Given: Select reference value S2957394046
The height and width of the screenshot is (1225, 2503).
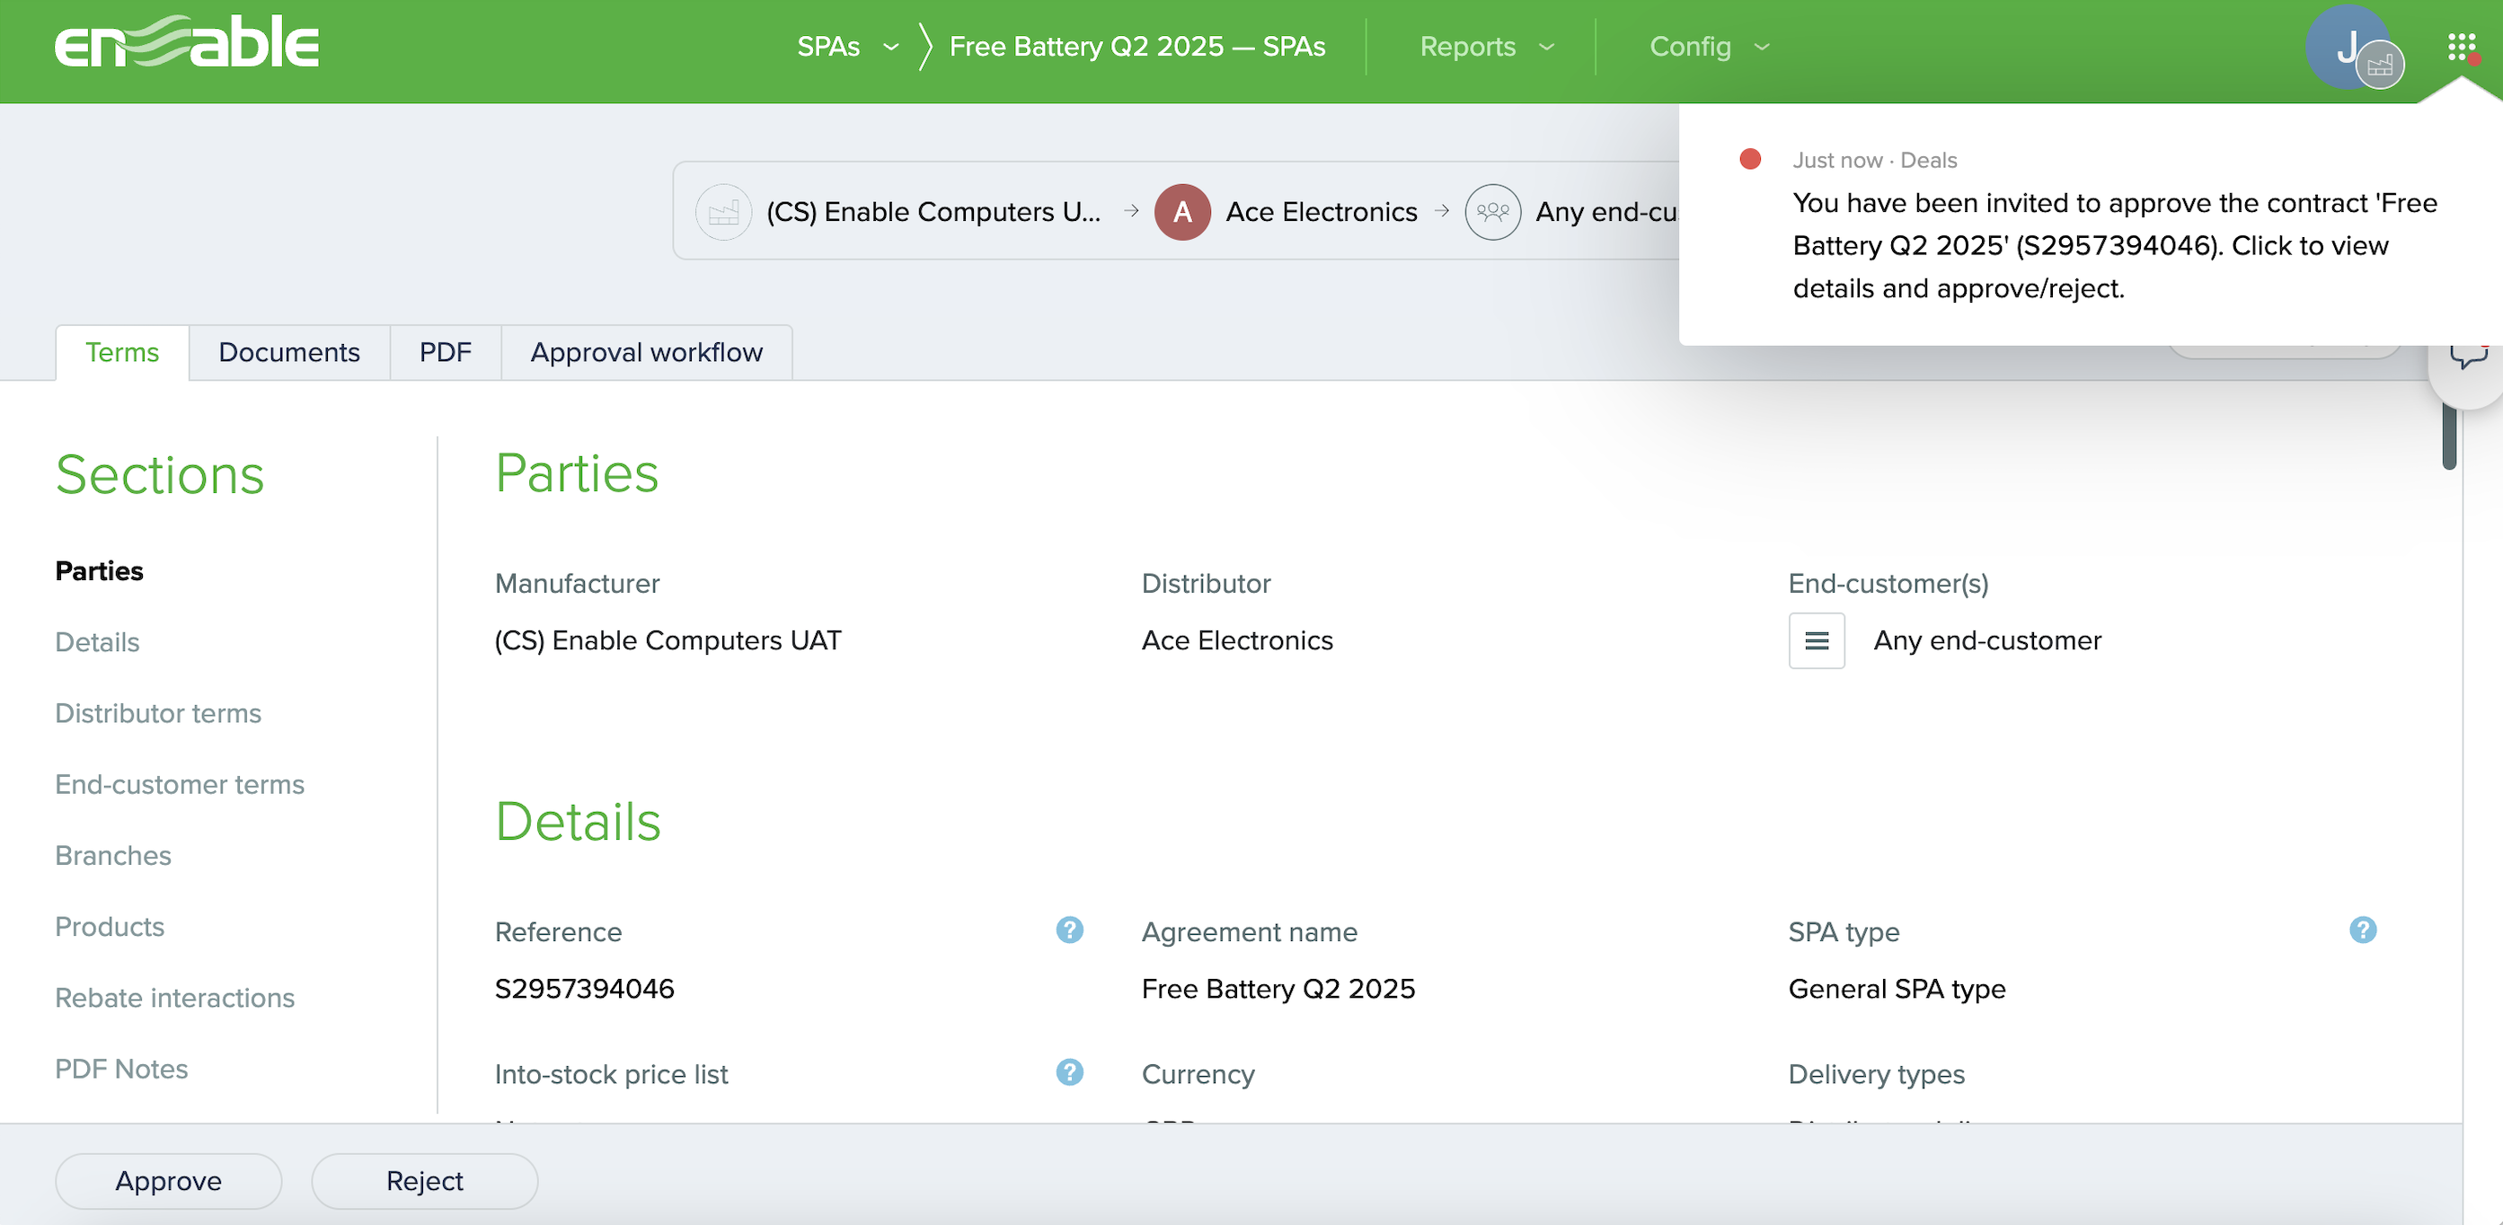Looking at the screenshot, I should [584, 989].
